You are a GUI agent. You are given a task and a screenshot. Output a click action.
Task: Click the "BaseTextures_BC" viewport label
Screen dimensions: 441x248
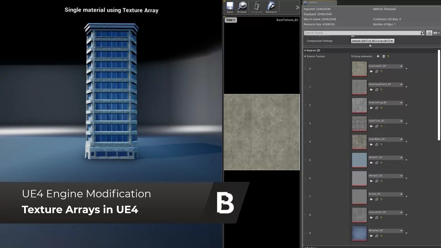[287, 20]
